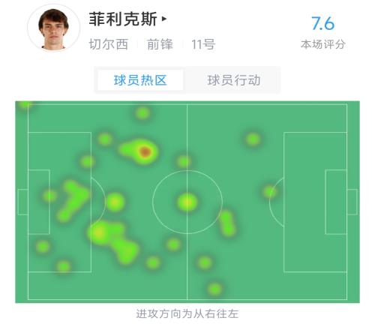The width and height of the screenshot is (375, 330).
Task: Inspect the red hottest spot on heatmap
Action: pos(145,151)
